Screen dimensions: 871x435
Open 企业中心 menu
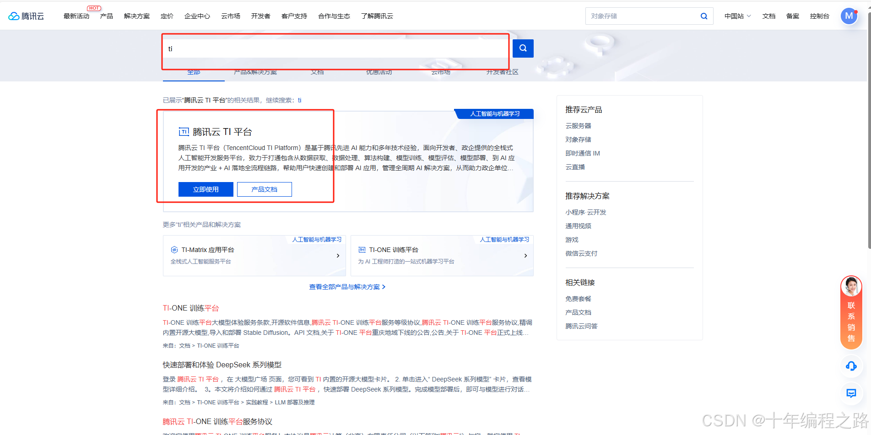coord(197,16)
